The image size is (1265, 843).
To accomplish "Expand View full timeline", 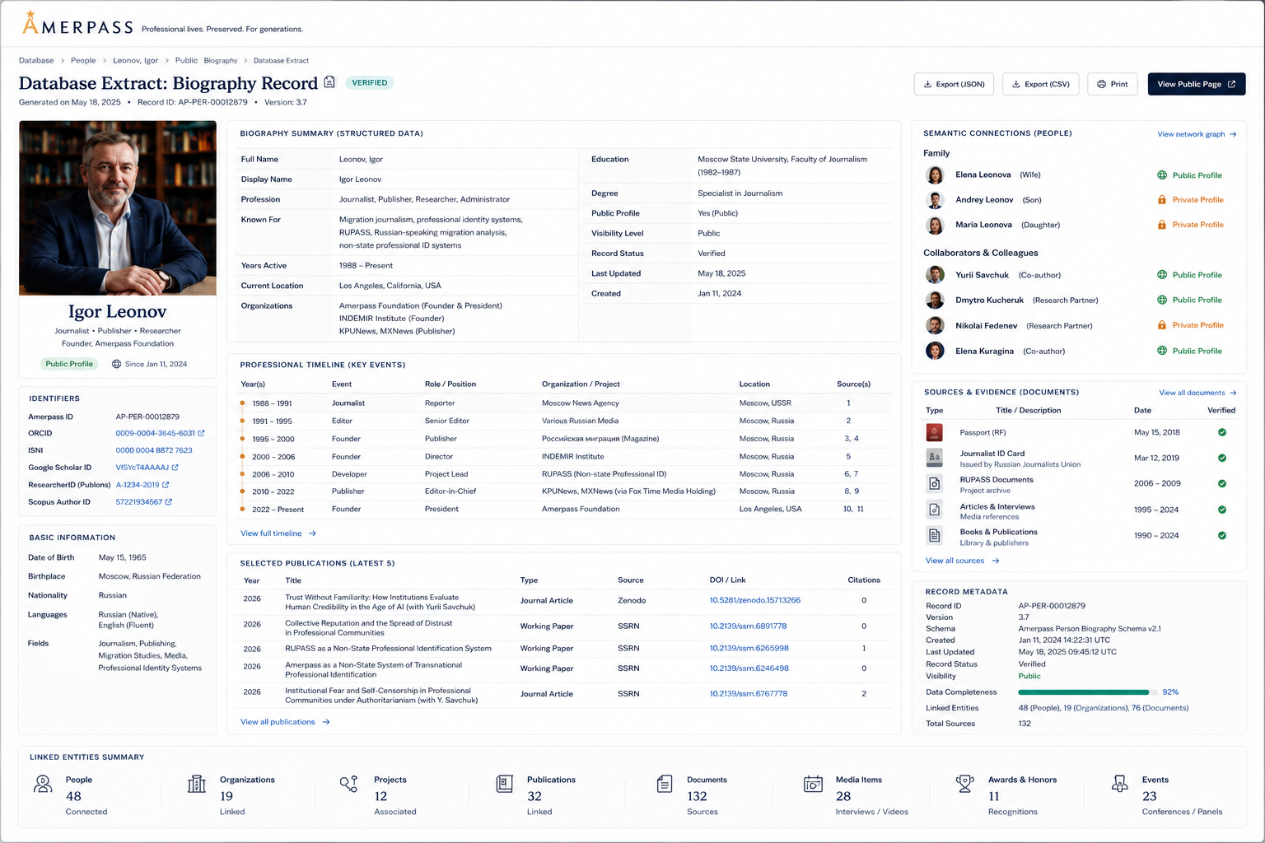I will pos(278,533).
